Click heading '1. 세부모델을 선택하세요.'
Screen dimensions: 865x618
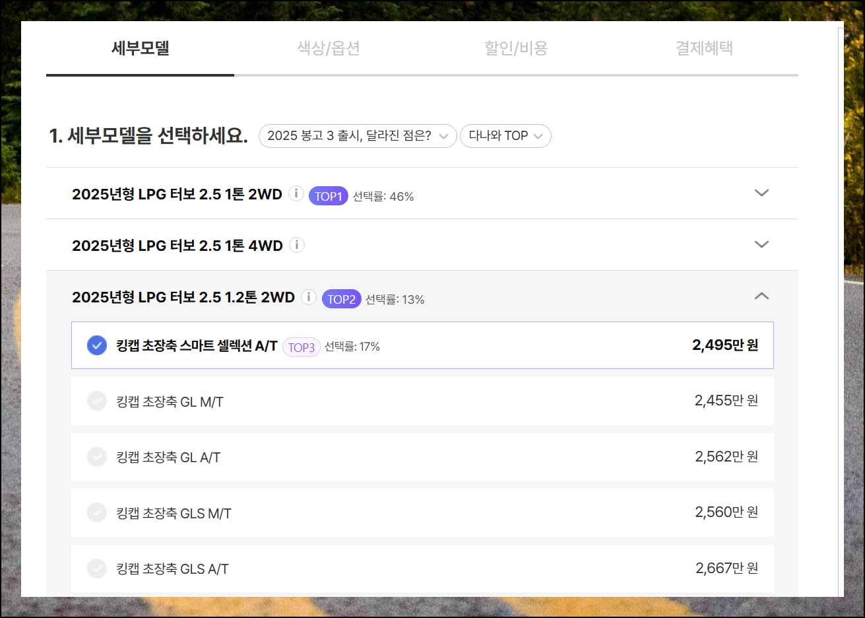[x=148, y=136]
